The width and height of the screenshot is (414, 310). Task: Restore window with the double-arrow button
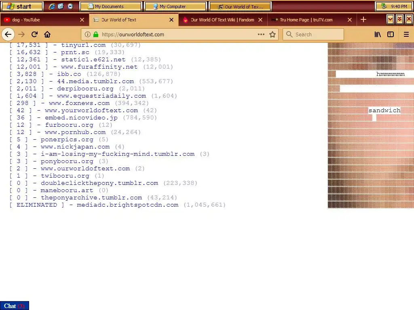(399, 19)
